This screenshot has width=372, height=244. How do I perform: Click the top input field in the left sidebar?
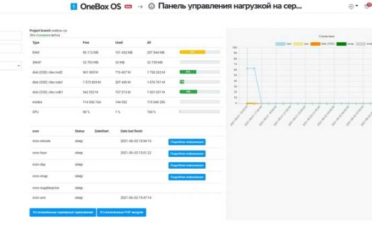(10, 34)
